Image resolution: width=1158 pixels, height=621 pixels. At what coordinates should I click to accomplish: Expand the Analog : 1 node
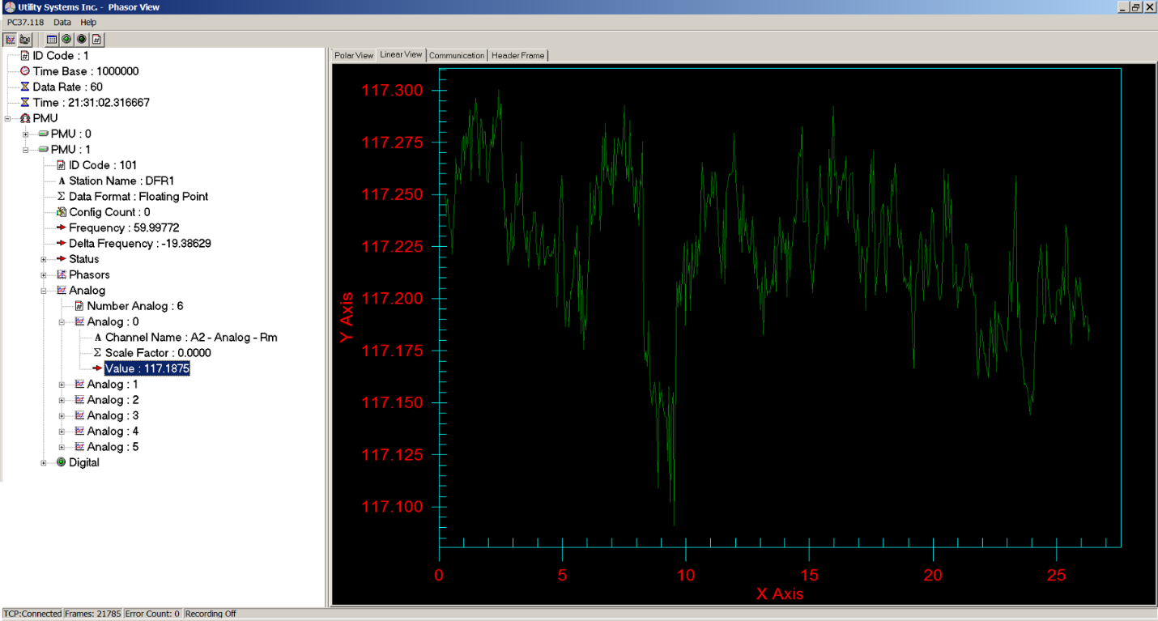(x=62, y=385)
